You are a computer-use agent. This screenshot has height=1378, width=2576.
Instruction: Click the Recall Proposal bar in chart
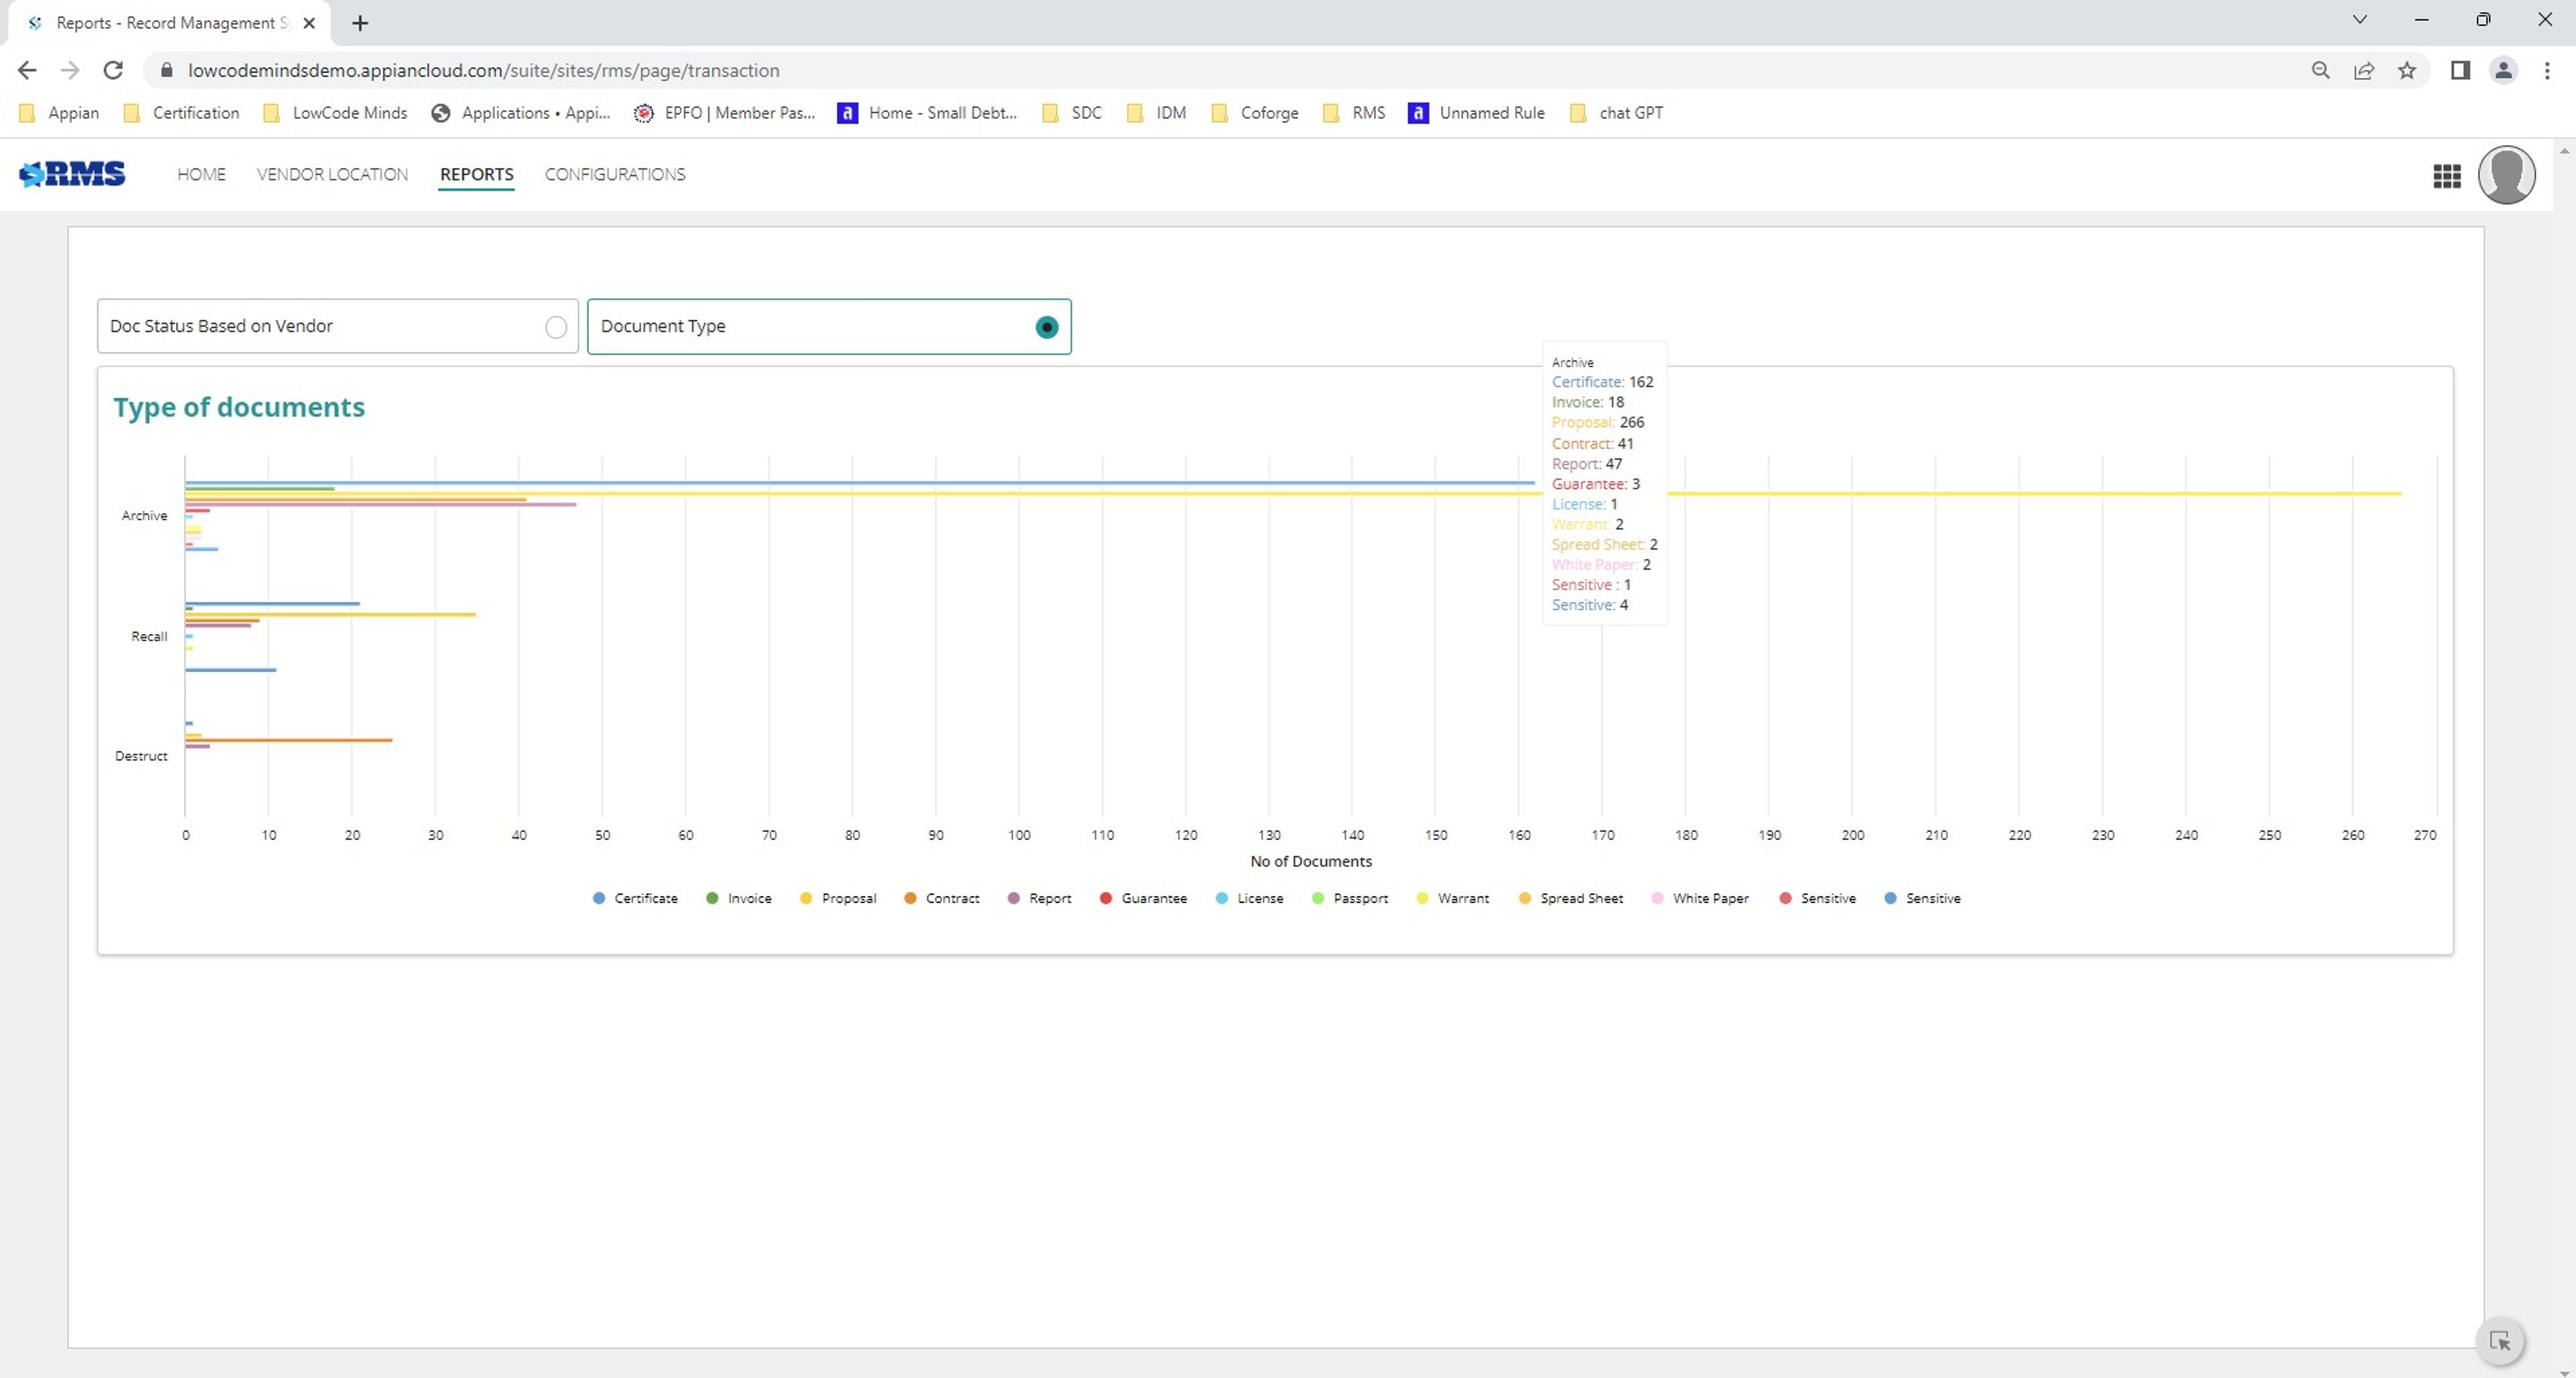tap(330, 614)
